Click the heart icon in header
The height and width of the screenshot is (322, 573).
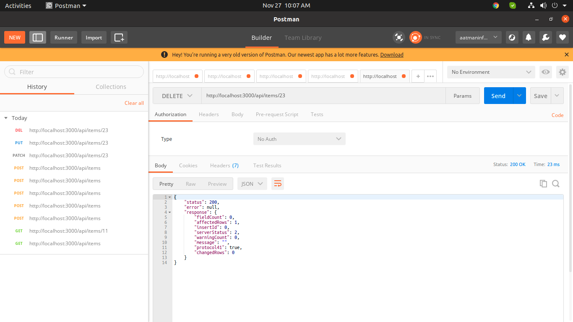(562, 37)
